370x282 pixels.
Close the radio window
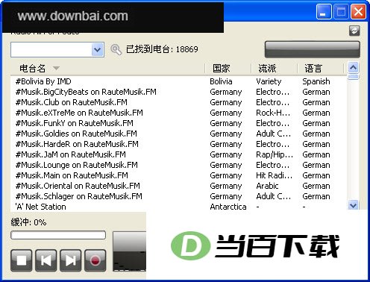click(x=358, y=12)
